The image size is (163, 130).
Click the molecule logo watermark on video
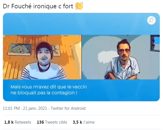click(151, 20)
